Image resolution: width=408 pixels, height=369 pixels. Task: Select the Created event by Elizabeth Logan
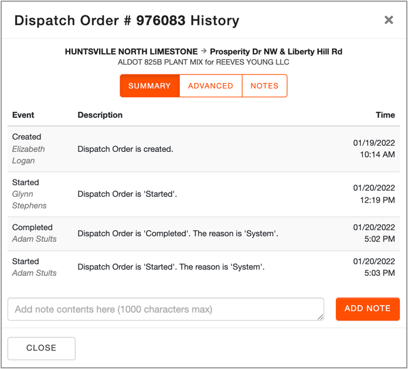tap(203, 149)
